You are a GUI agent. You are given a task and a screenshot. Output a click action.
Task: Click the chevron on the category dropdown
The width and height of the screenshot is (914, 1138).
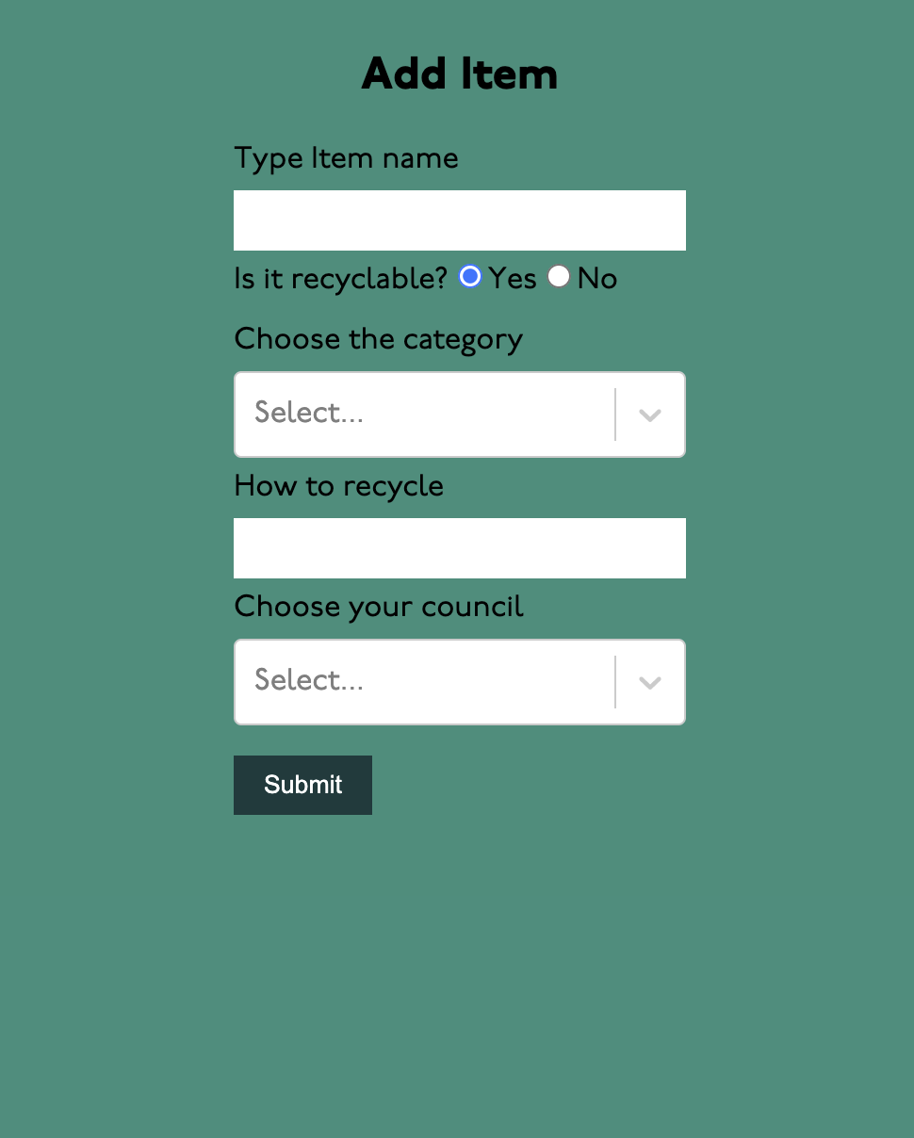pos(648,414)
